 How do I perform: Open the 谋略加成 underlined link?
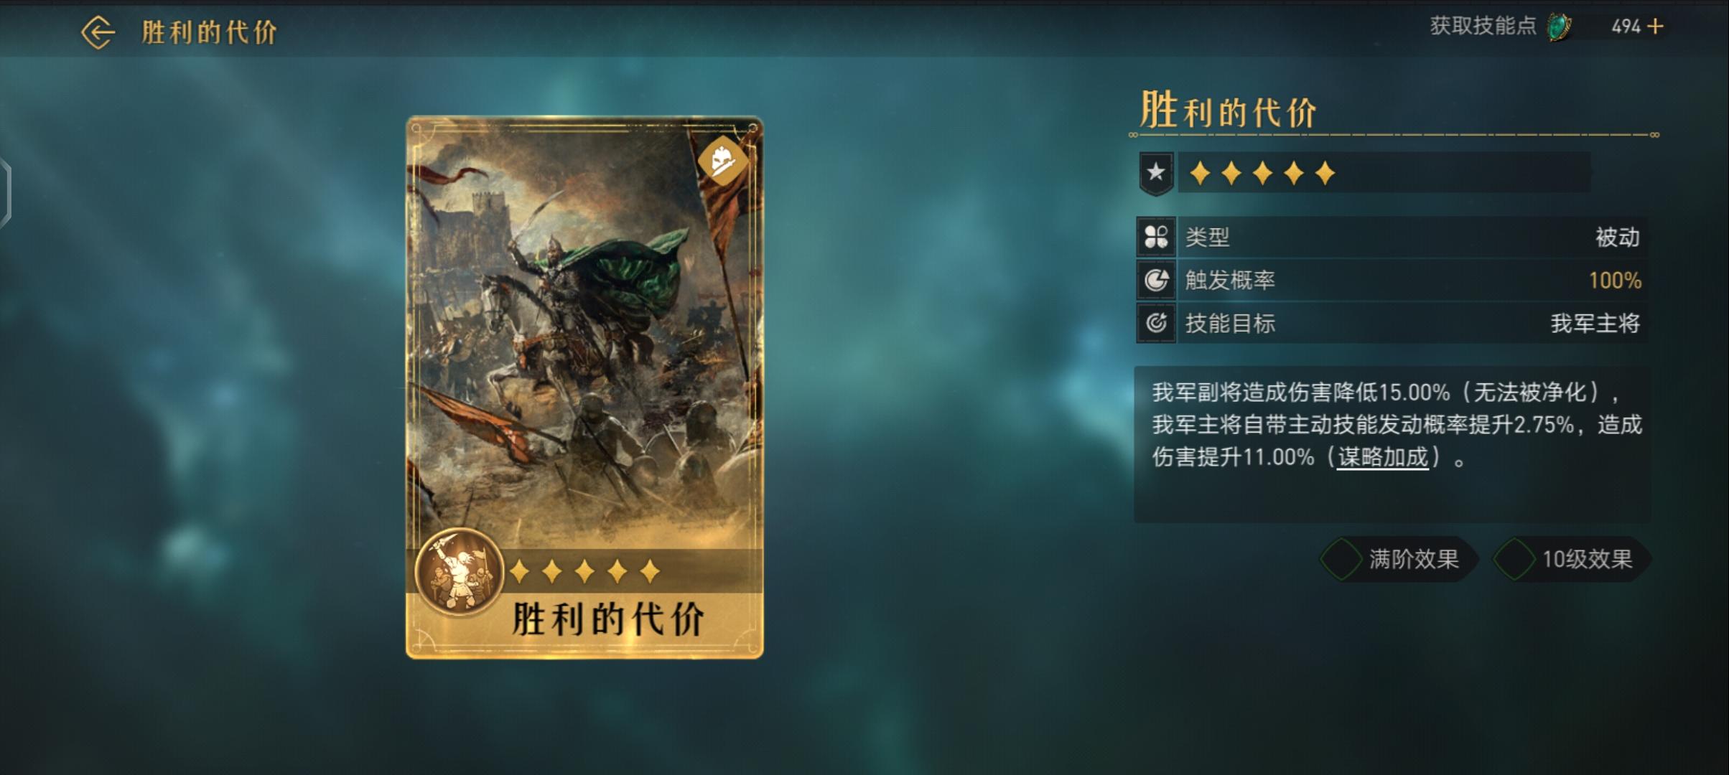[x=1383, y=457]
